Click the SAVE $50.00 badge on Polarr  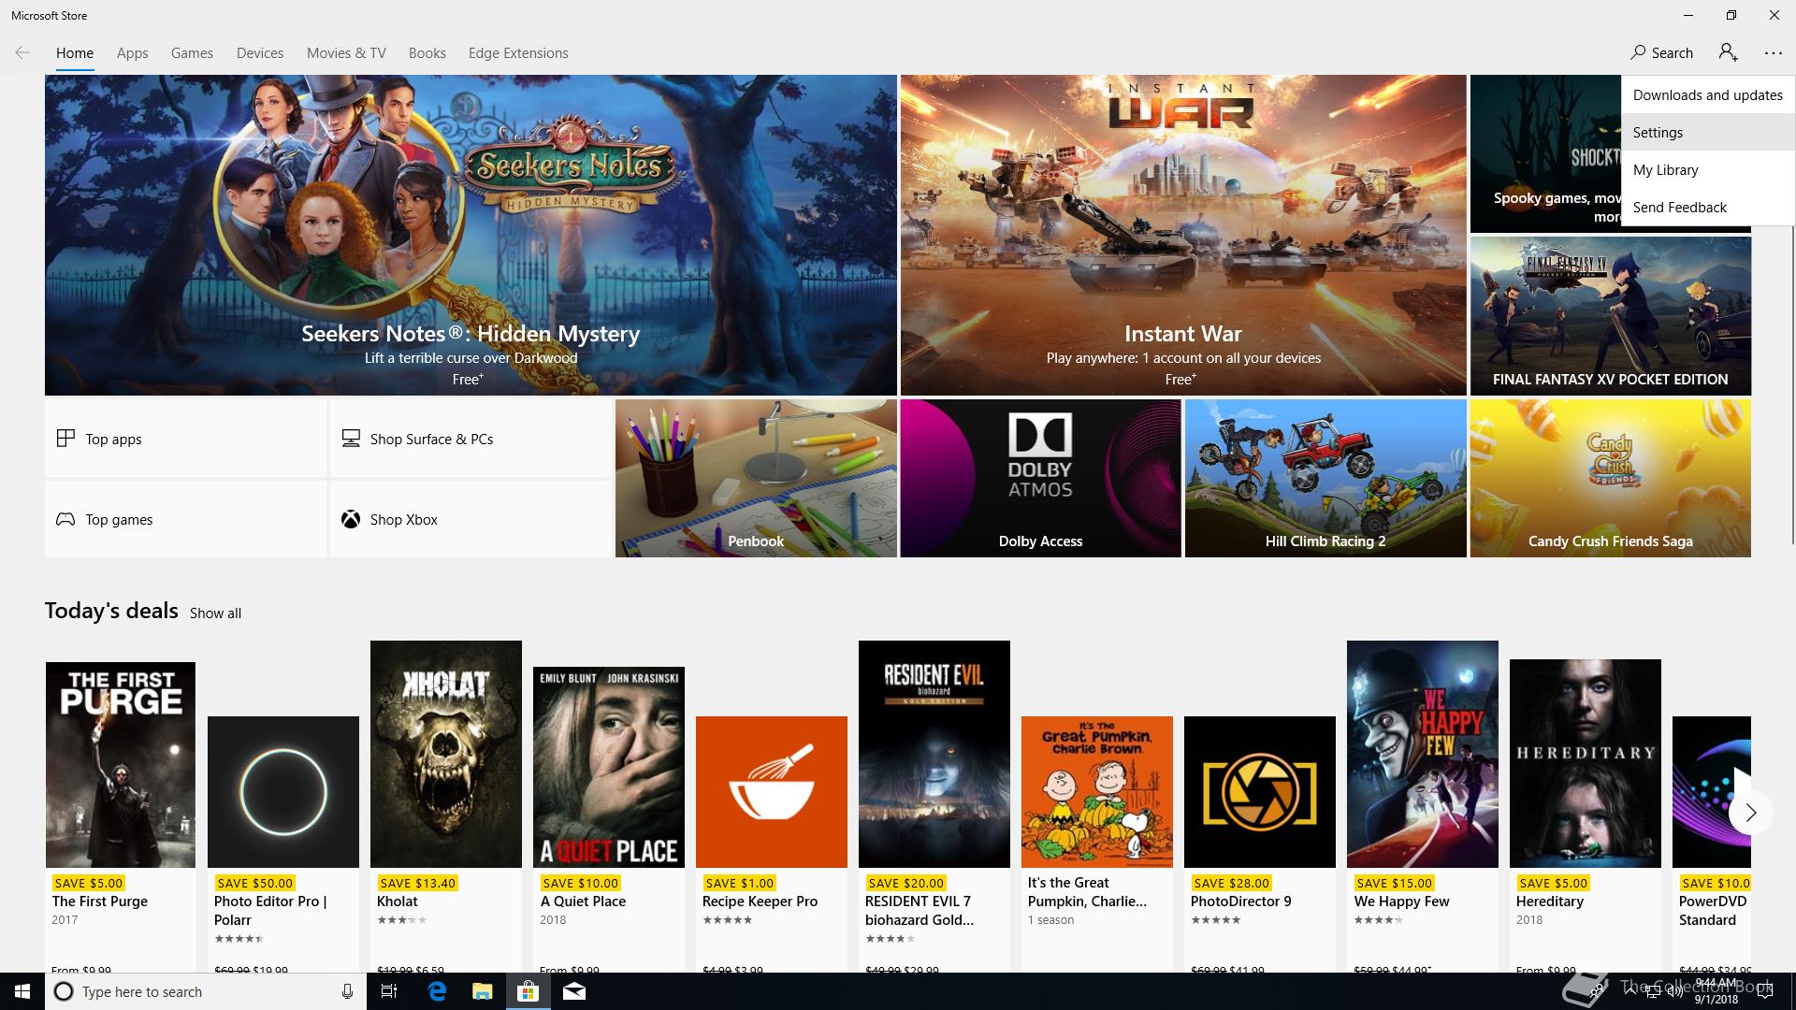coord(254,883)
